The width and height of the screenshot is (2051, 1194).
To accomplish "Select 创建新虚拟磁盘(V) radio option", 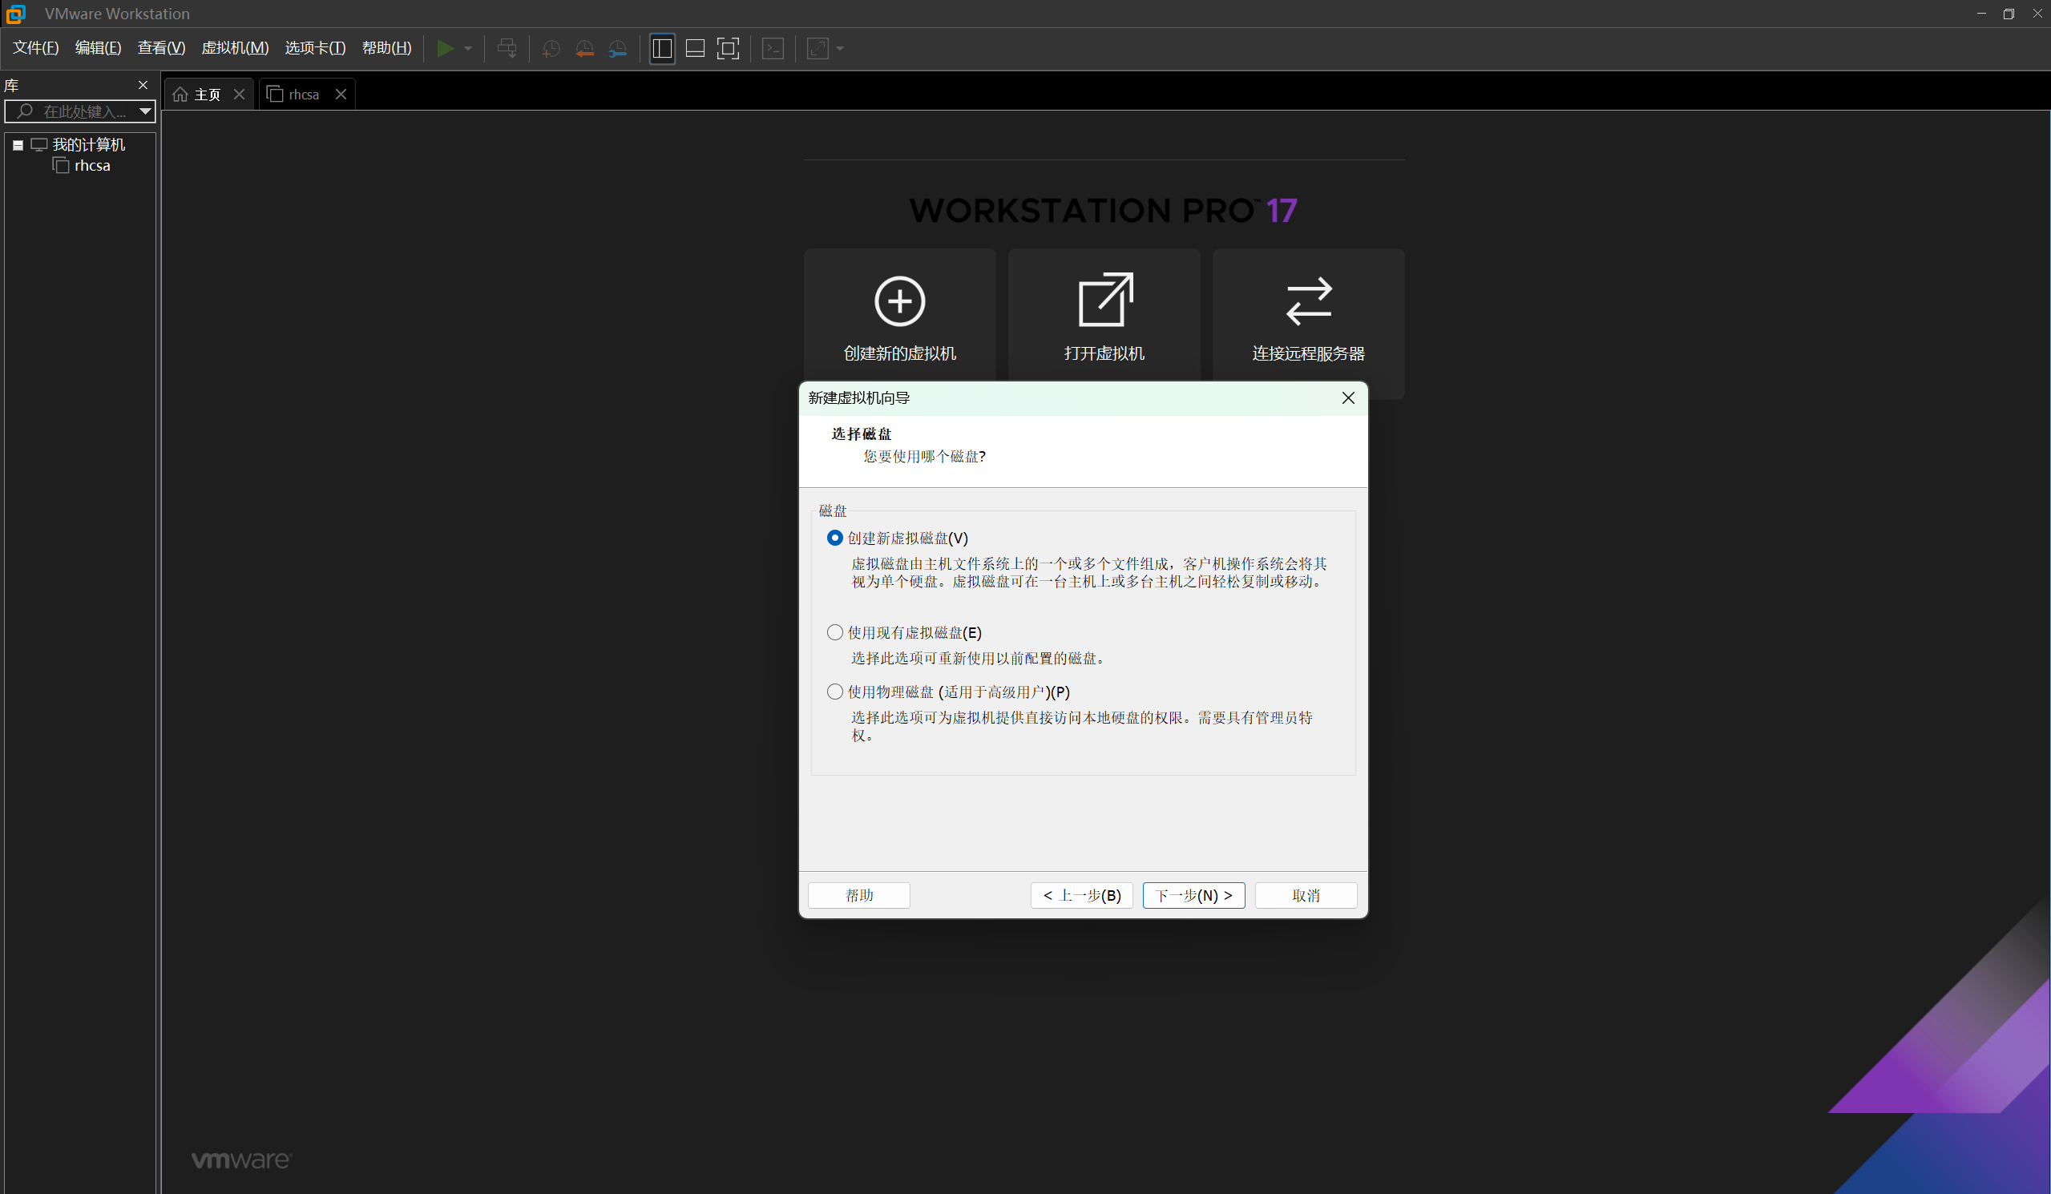I will tap(834, 538).
